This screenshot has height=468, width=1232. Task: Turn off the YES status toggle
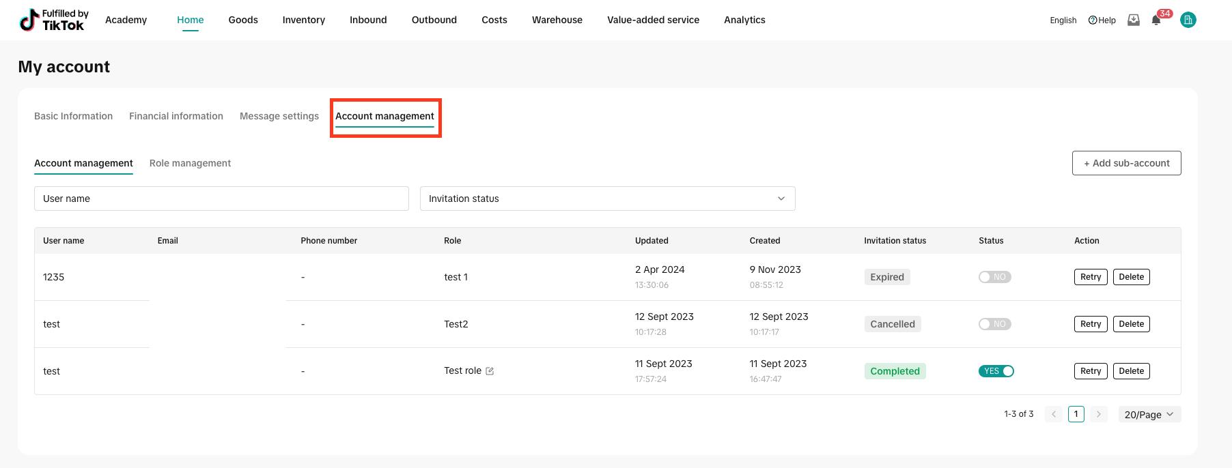click(x=996, y=371)
